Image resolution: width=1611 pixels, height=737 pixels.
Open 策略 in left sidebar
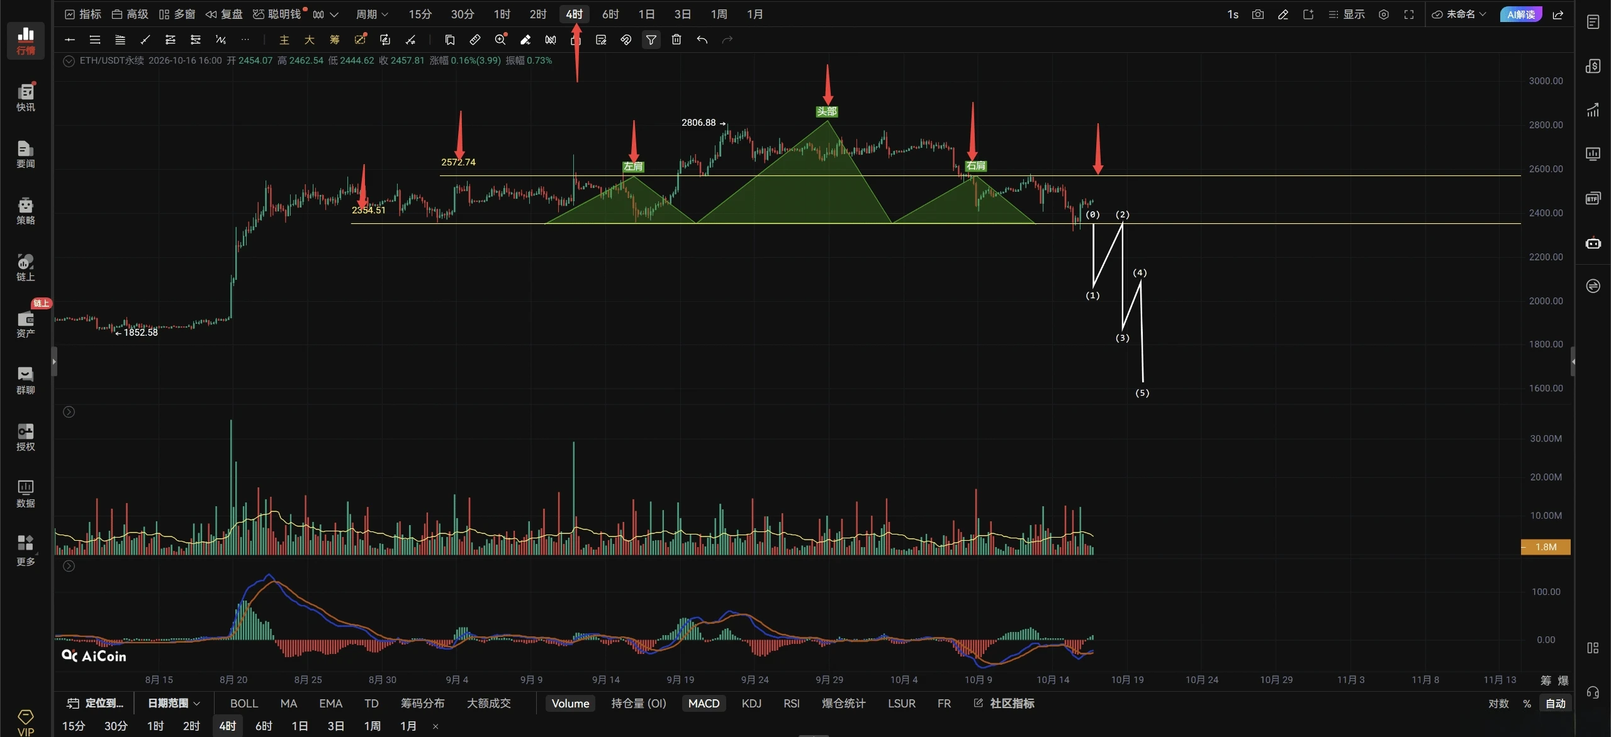26,210
